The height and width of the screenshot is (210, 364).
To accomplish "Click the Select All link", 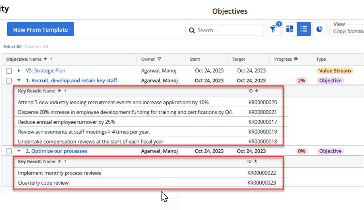I will click(x=12, y=47).
